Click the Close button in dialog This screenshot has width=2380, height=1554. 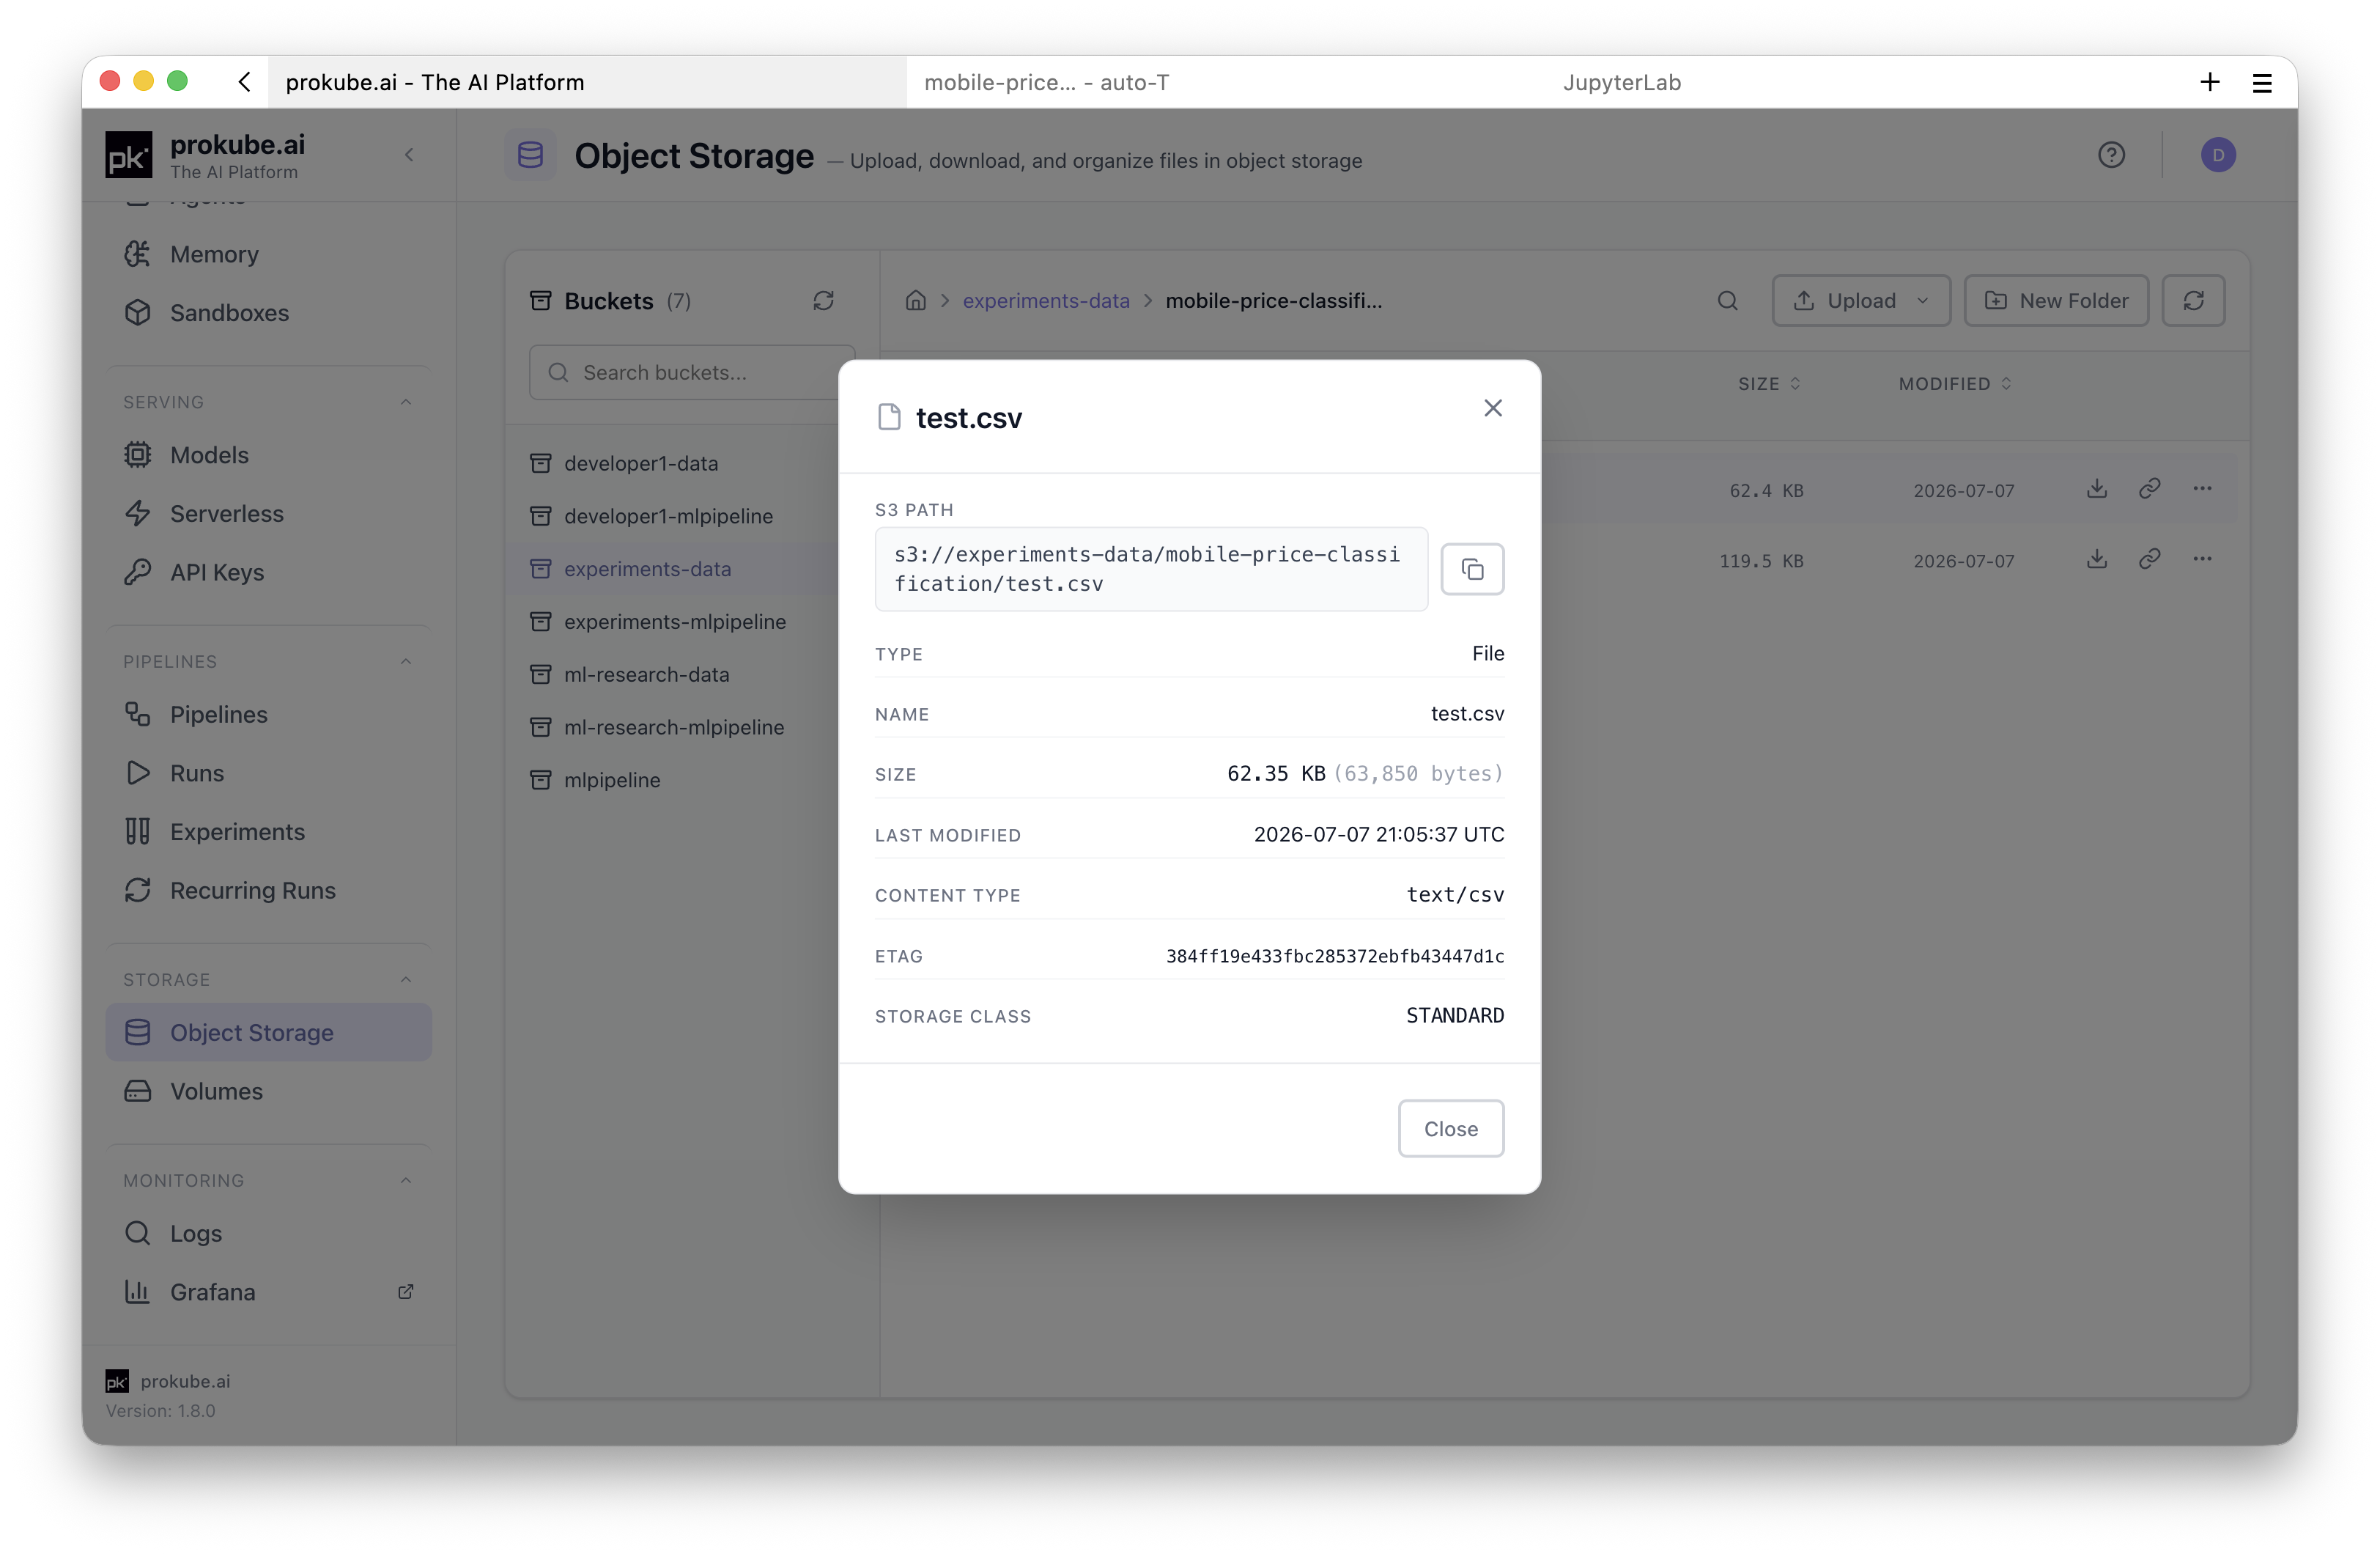[1450, 1129]
